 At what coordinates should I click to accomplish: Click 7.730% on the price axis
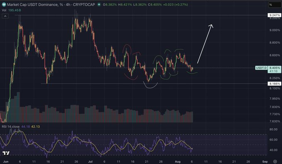(x=275, y=114)
